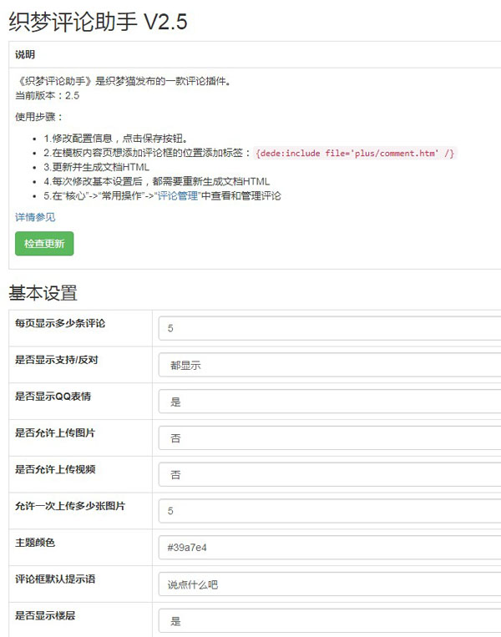Image resolution: width=501 pixels, height=637 pixels.
Task: Click the 允许一次上传多少张图片 input field
Action: click(x=330, y=511)
